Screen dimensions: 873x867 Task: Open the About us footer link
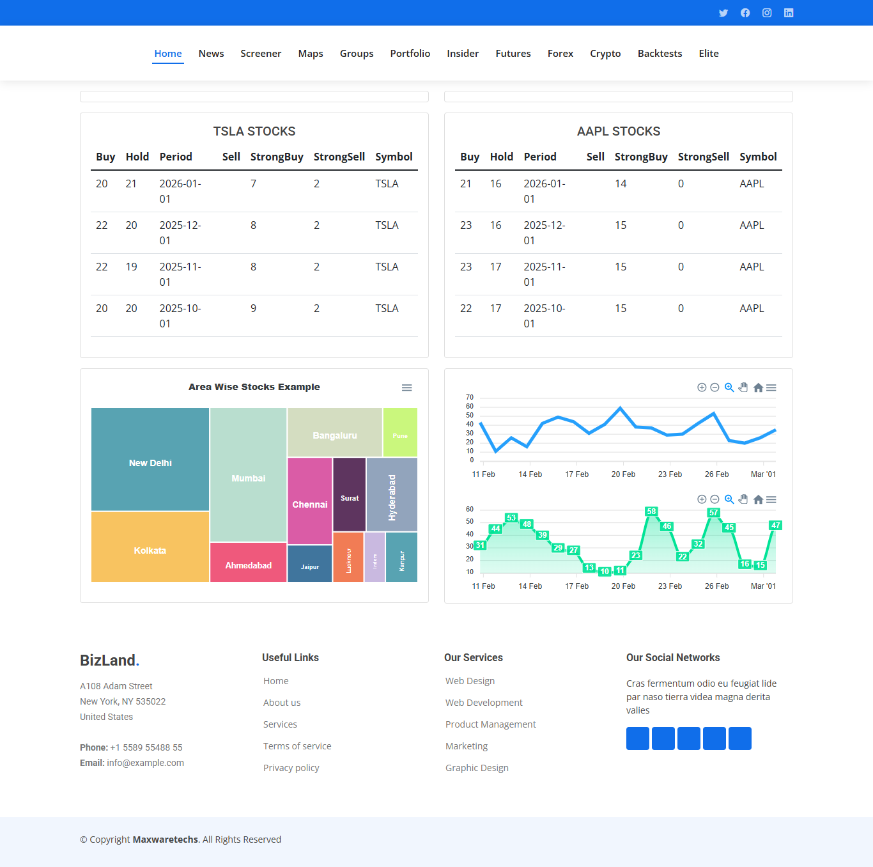pyautogui.click(x=282, y=703)
